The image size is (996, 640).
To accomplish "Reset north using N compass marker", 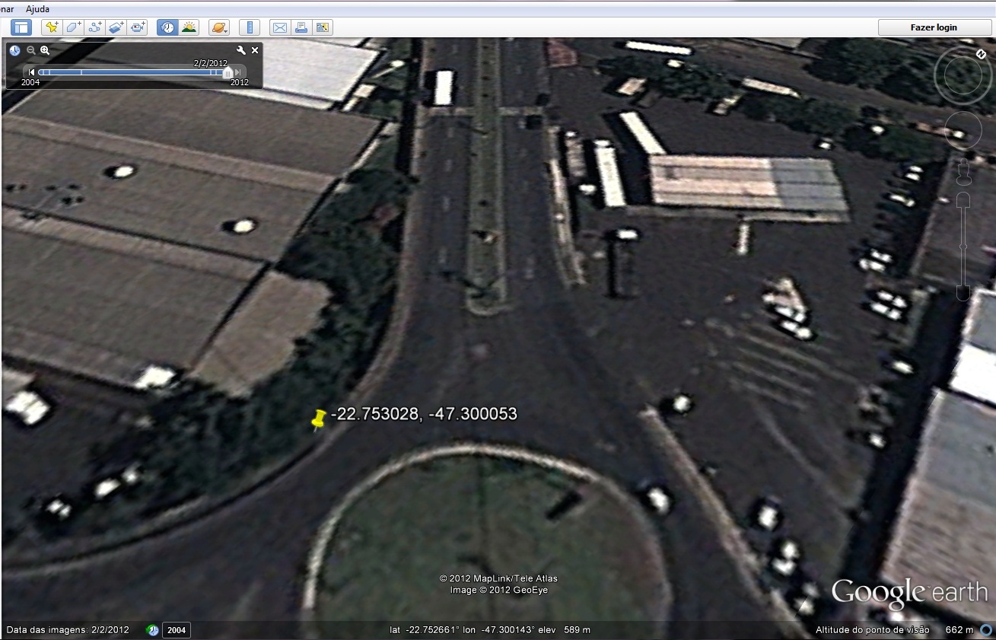I will (x=982, y=54).
